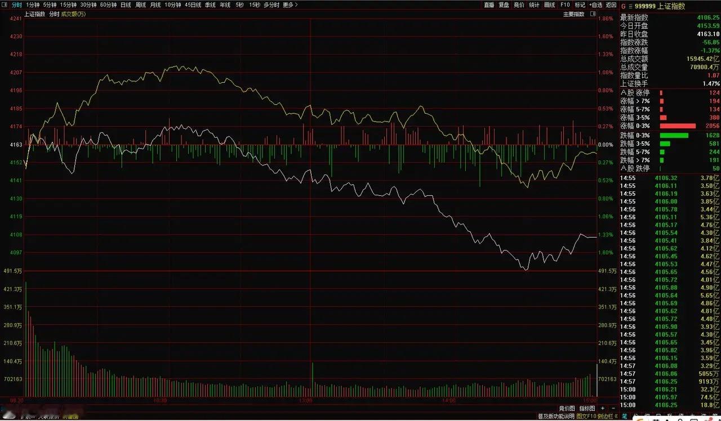
Task: Click the 最新指数 value 4106.25
Action: pos(708,17)
